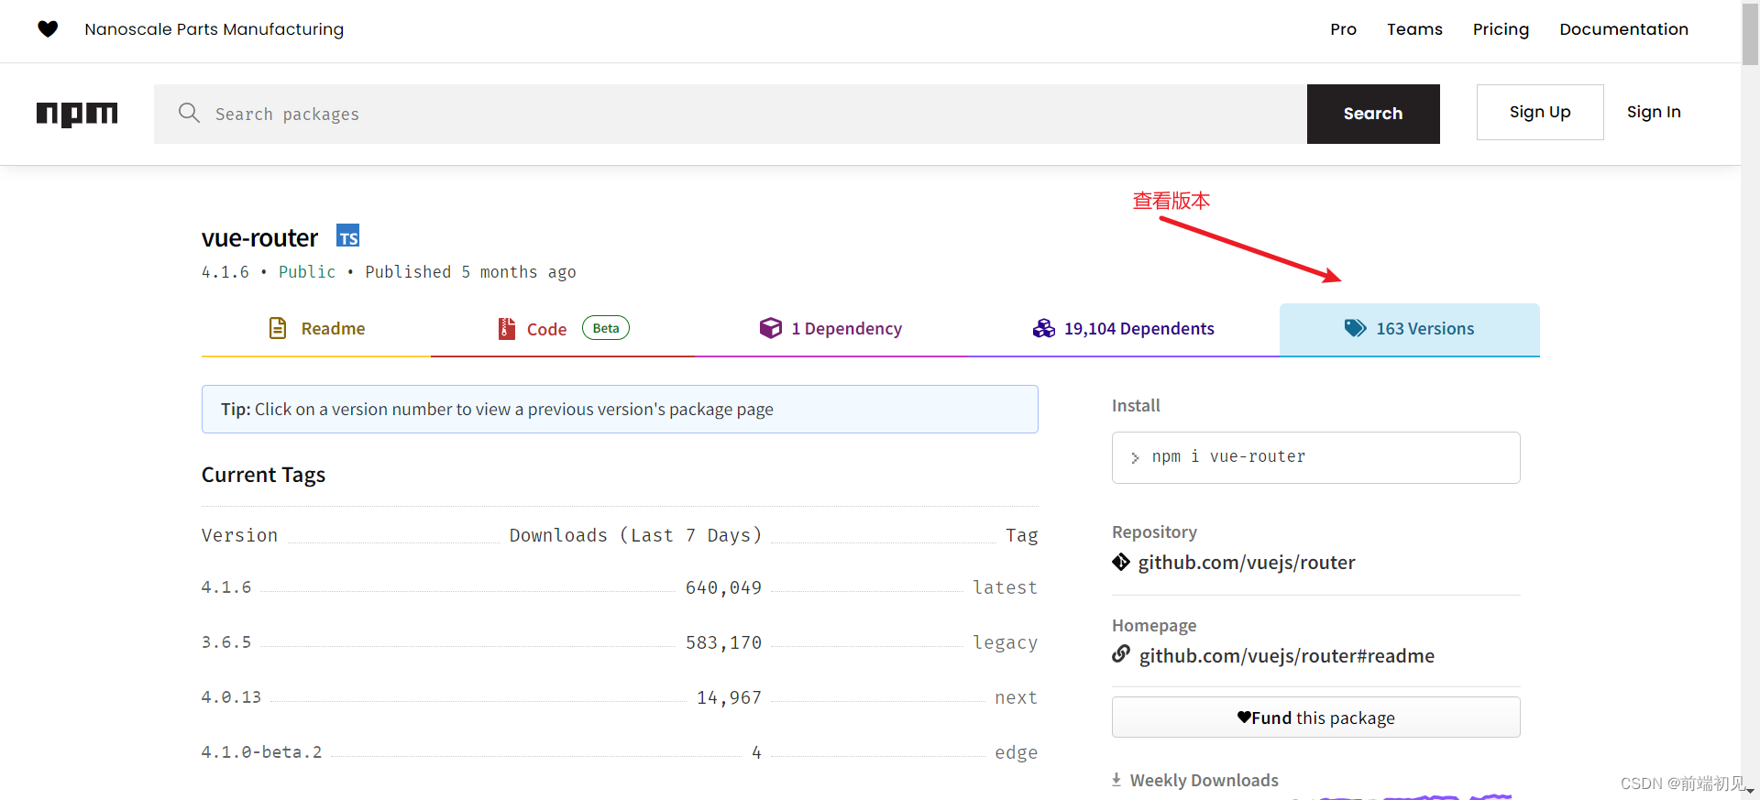The width and height of the screenshot is (1760, 800).
Task: Click the Beta badge on Code tab
Action: point(606,328)
